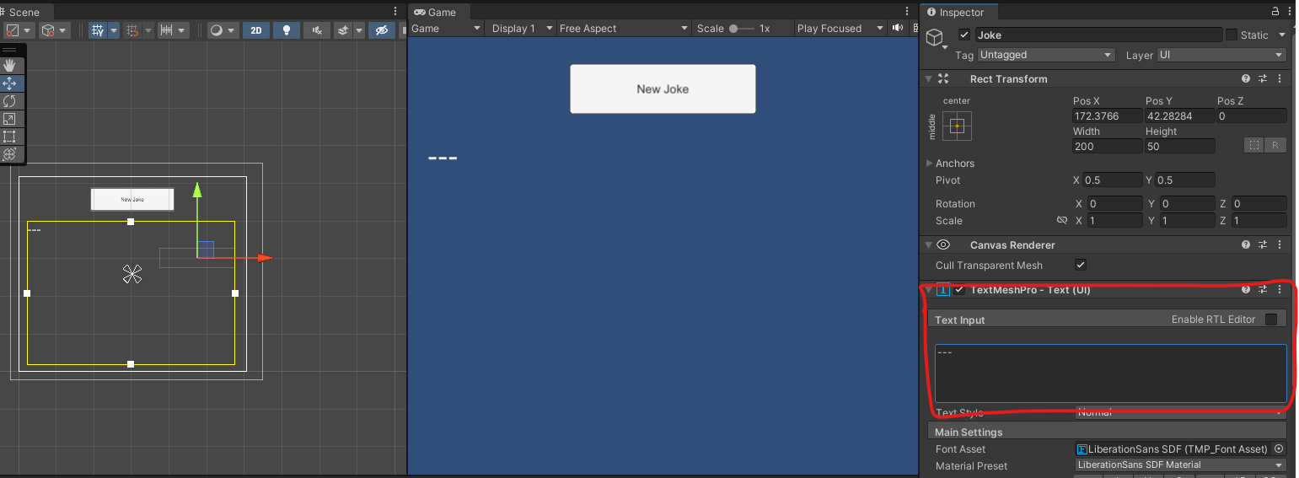Select the Transform tool in Scene toolbar
1299x478 pixels.
[x=10, y=154]
